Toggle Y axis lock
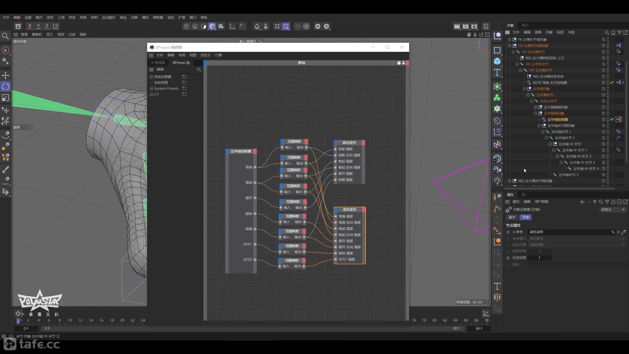Screen dimensions: 629x354 (x=38, y=26)
